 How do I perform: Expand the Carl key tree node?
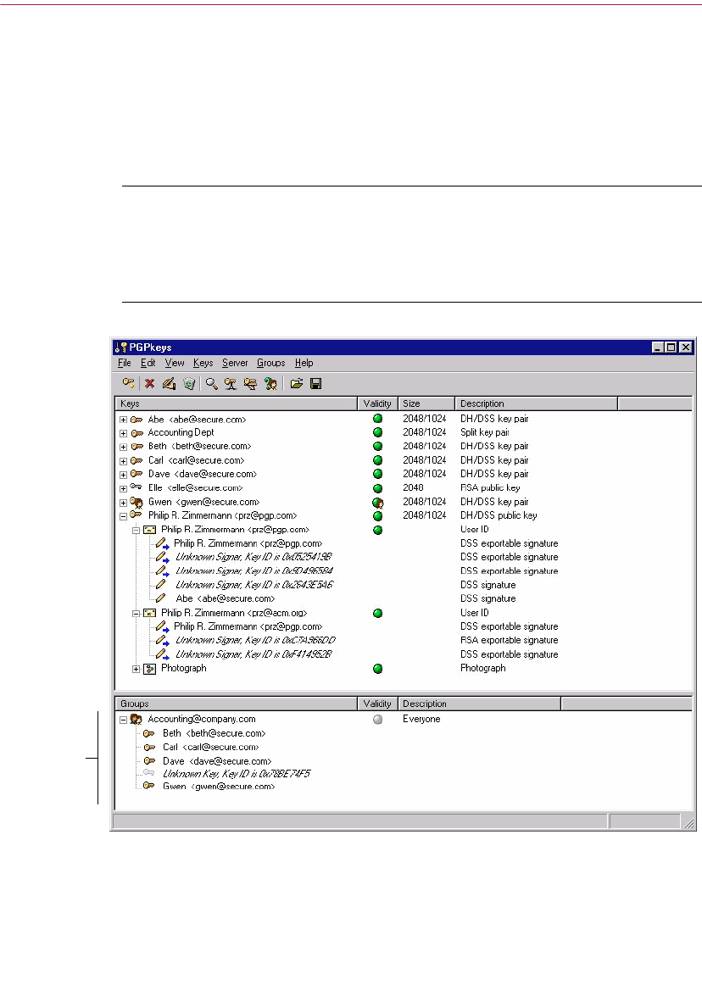(x=123, y=461)
